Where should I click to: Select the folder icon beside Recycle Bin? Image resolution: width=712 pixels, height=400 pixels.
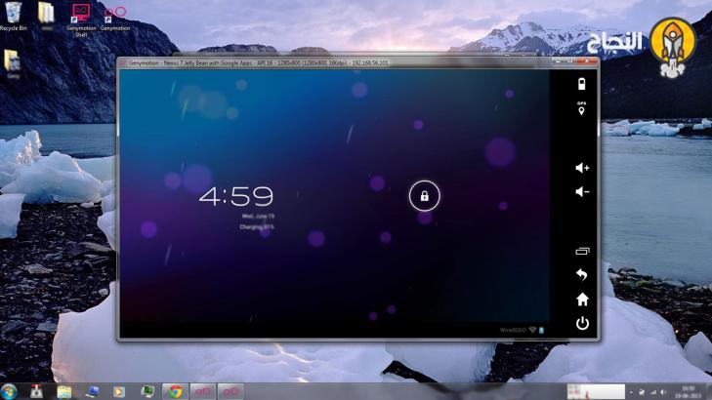[x=46, y=15]
